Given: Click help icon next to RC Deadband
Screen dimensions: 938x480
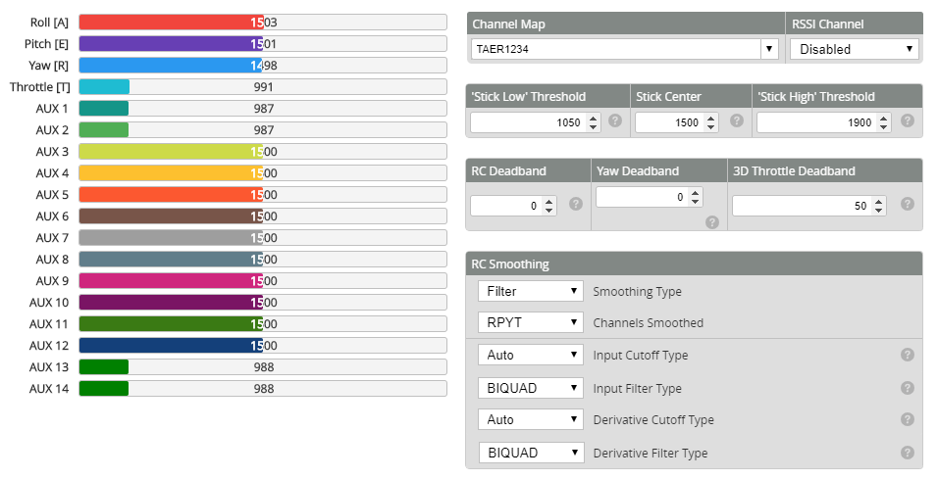Looking at the screenshot, I should [576, 204].
